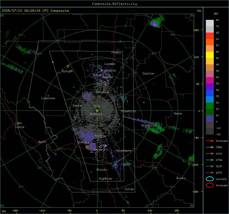Click the Brooks city label
This screenshot has height=214, width=229.
181,178
